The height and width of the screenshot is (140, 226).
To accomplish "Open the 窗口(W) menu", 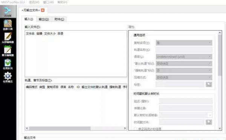I will [x=48, y=2].
